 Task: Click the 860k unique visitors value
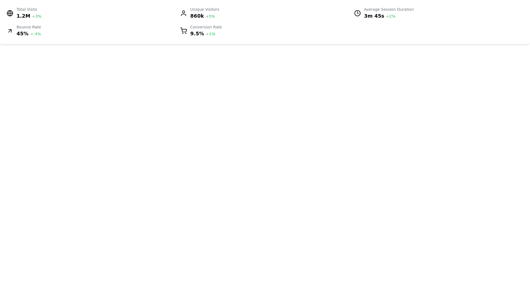click(x=197, y=16)
